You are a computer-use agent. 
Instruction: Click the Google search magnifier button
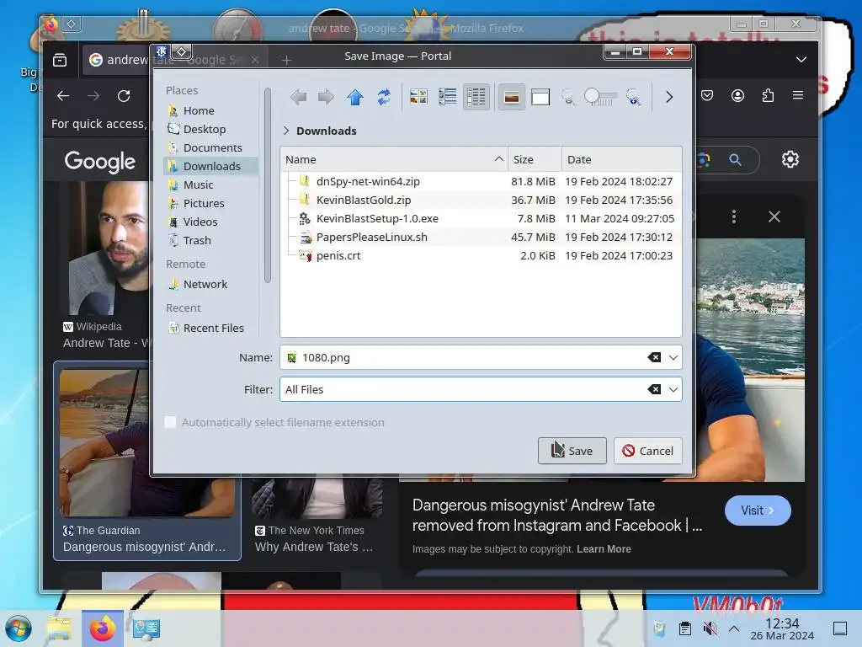[x=735, y=159]
